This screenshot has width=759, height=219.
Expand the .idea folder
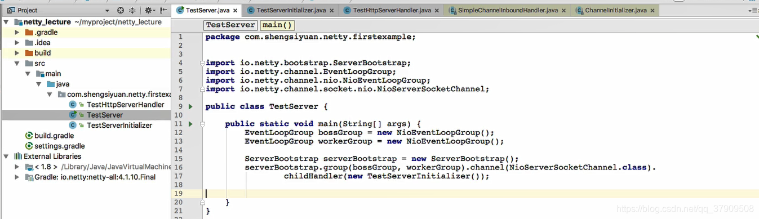click(x=17, y=43)
